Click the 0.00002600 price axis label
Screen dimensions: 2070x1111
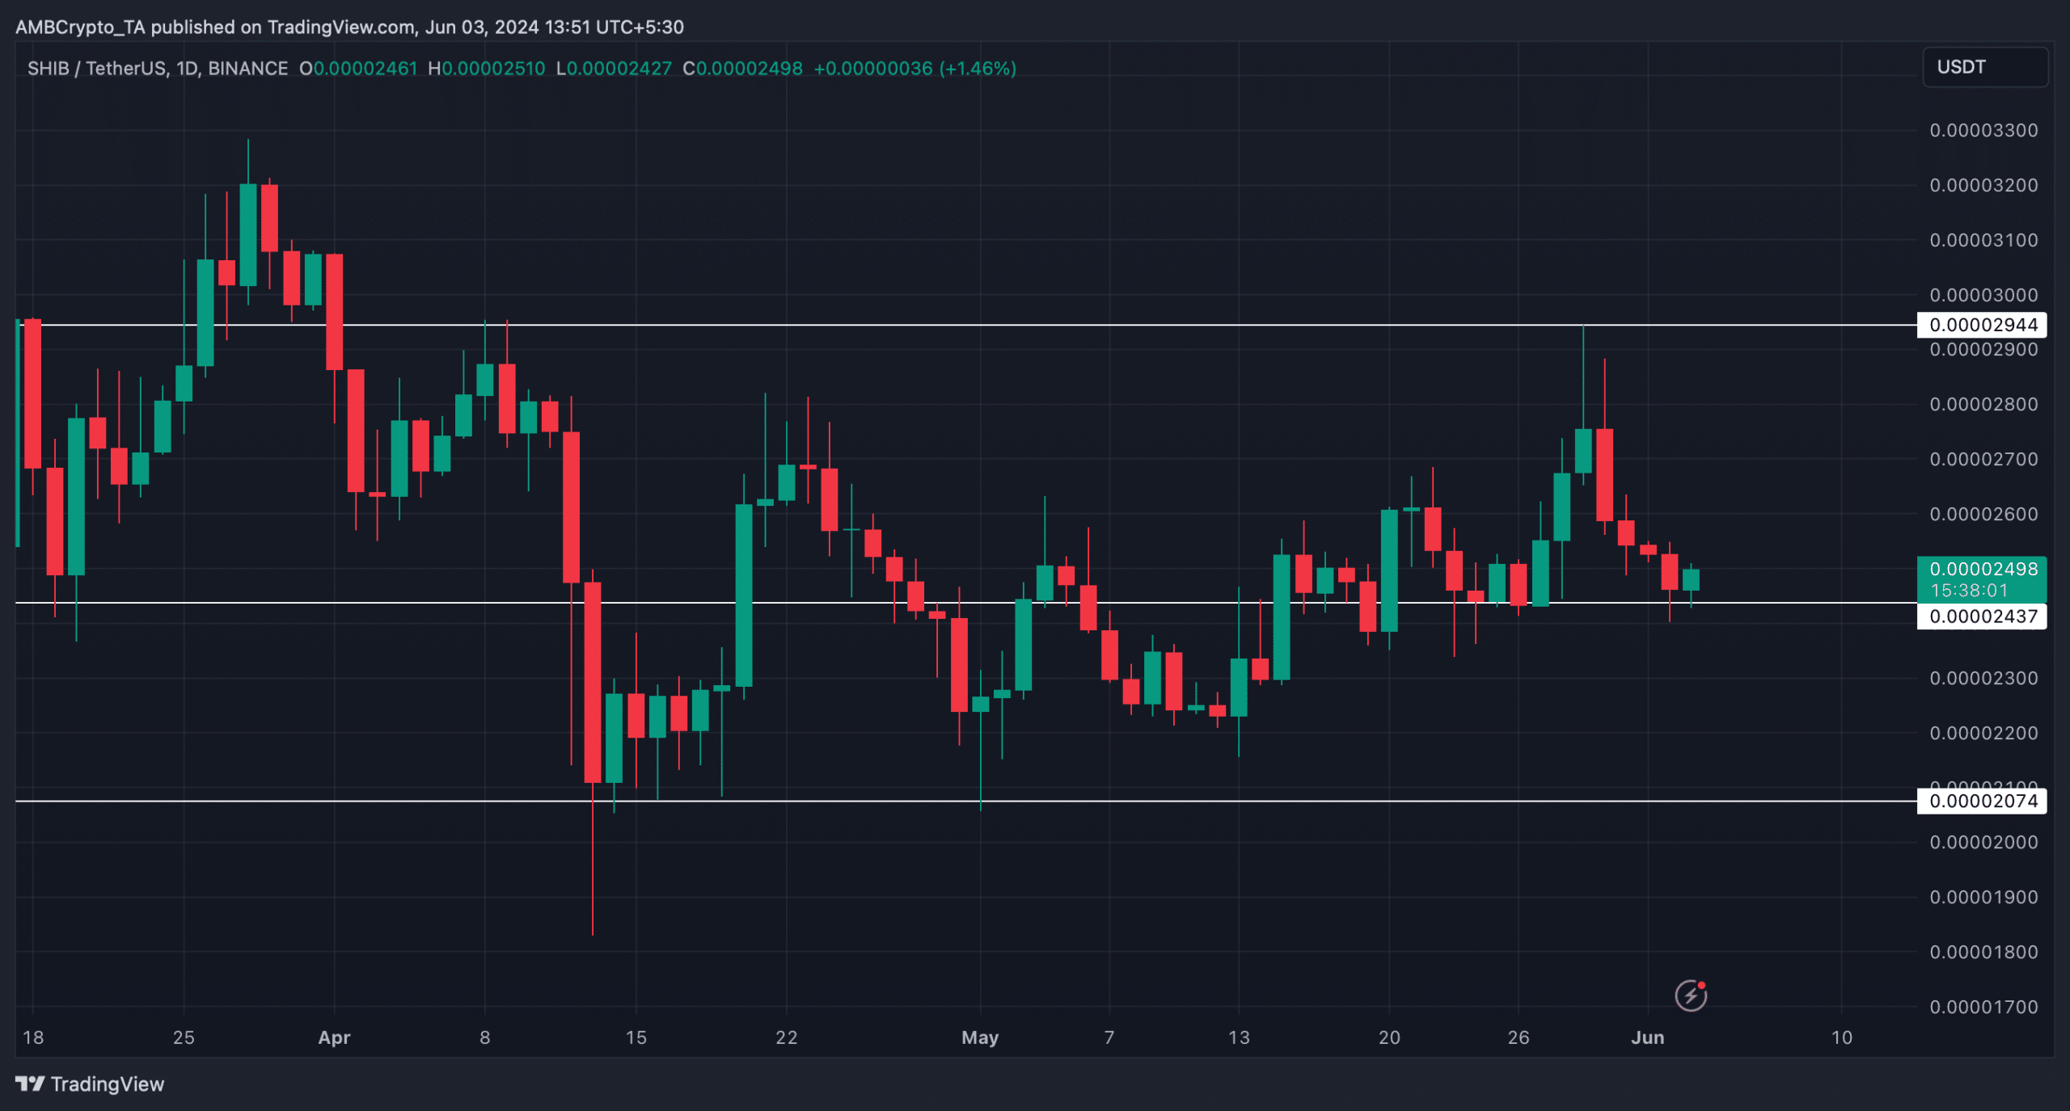pos(1983,514)
